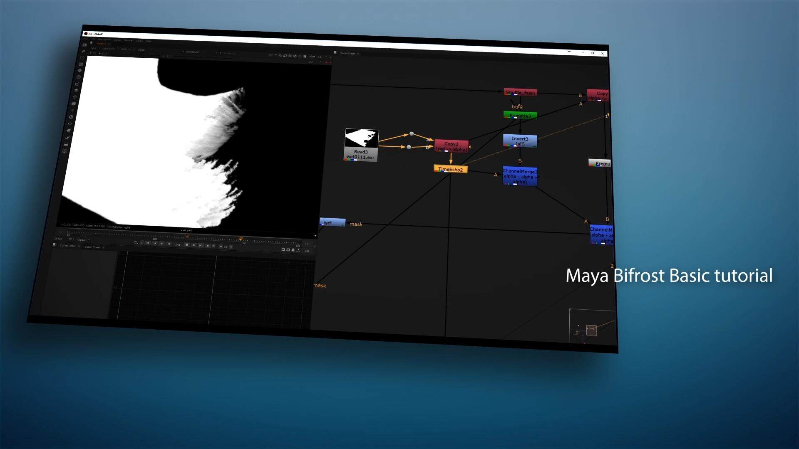The width and height of the screenshot is (799, 449).
Task: Open the Render menu
Action: (129, 40)
